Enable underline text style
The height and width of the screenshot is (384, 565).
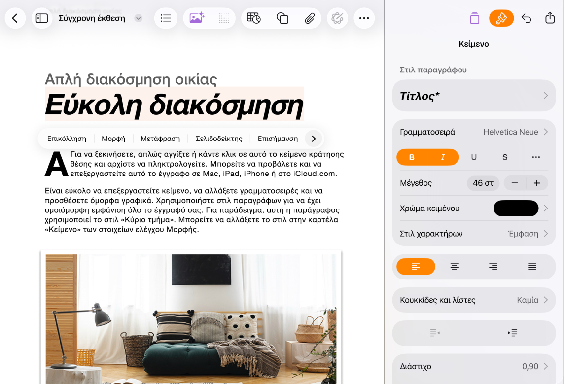click(x=474, y=157)
